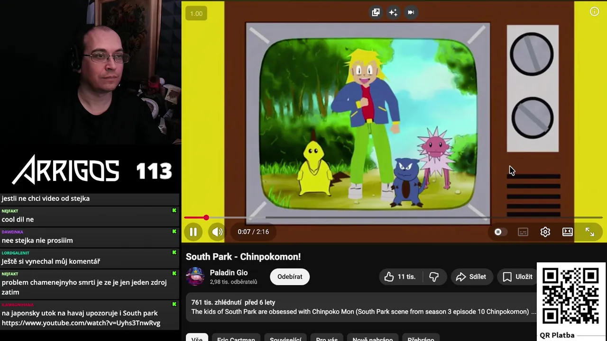The height and width of the screenshot is (341, 607).
Task: Expand the video description ellipsis
Action: tap(533, 312)
